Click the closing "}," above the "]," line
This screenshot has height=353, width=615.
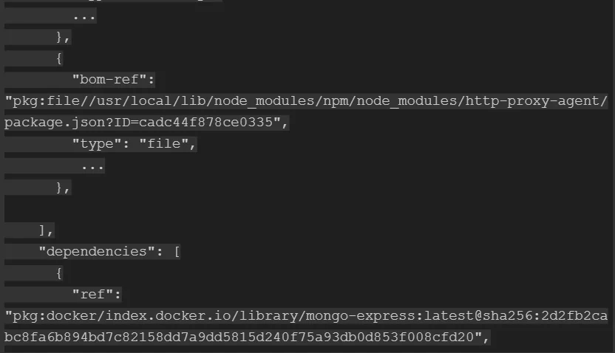click(63, 188)
